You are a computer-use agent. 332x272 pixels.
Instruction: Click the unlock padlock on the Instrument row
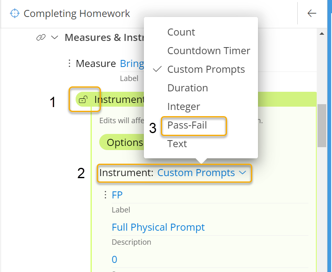pos(84,99)
